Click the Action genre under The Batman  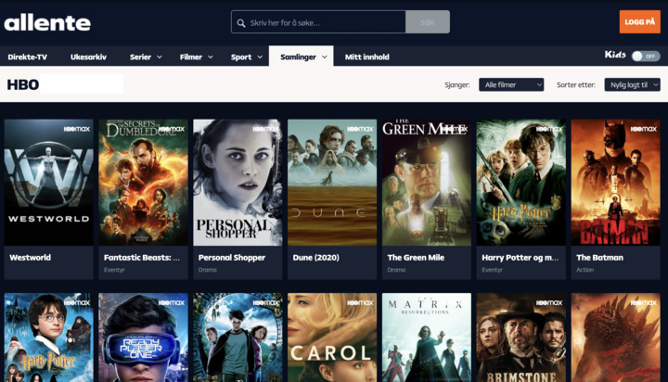coord(584,270)
